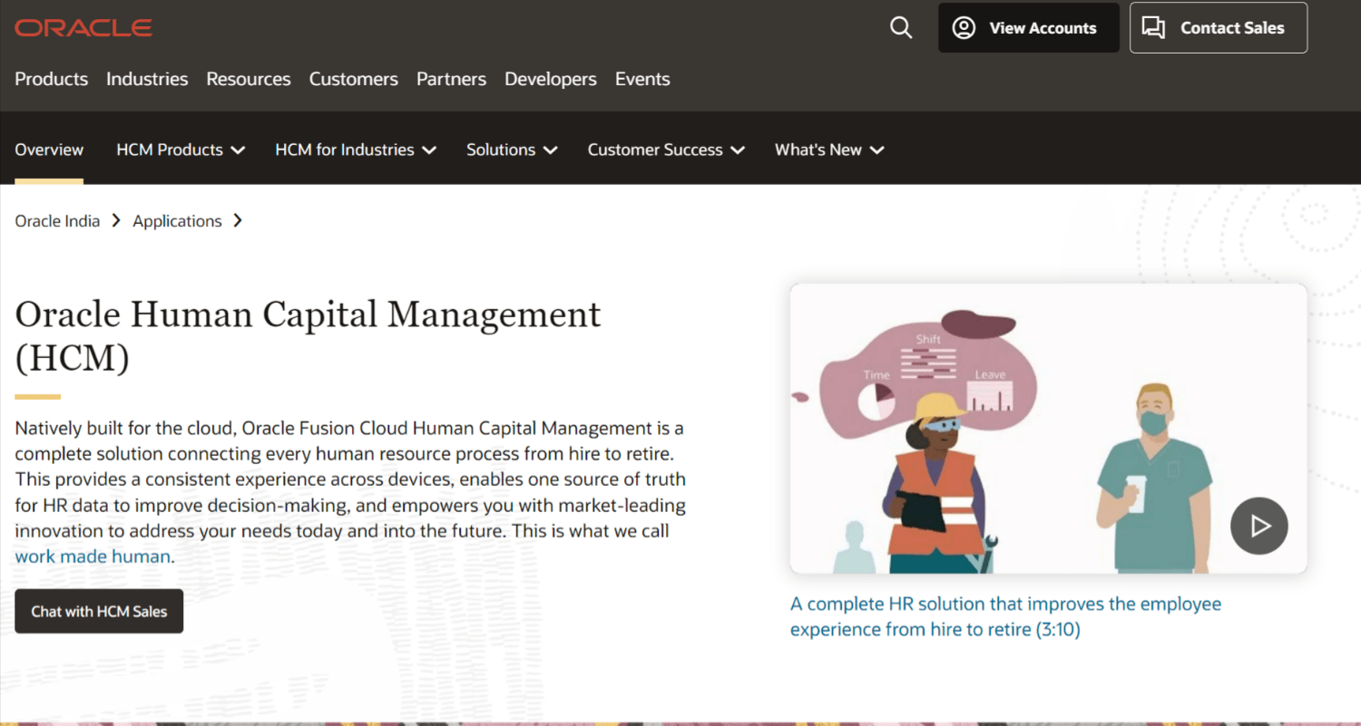Screen dimensions: 1361x726
Task: Click the View Accounts button
Action: [1029, 28]
